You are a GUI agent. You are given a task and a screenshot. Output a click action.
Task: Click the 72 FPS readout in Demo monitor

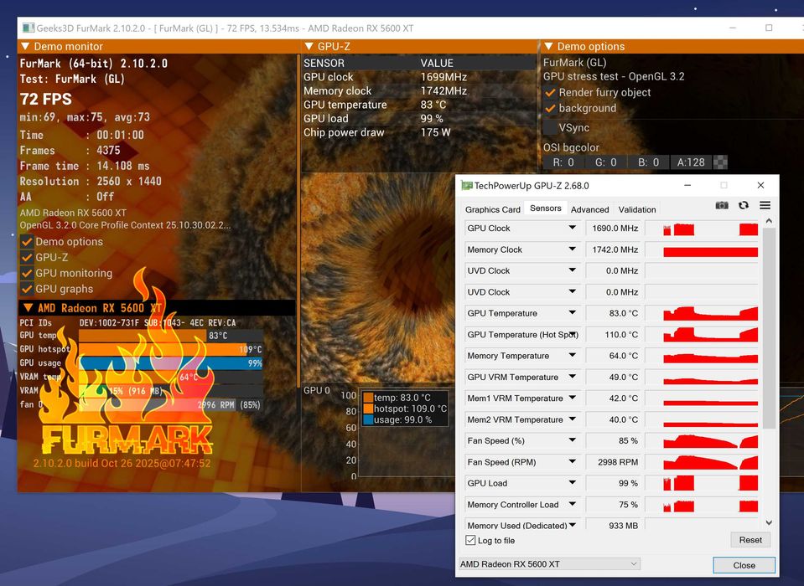tap(45, 99)
